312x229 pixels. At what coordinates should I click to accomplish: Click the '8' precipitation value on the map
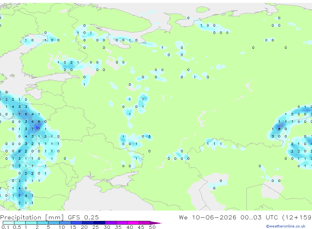click(x=279, y=129)
